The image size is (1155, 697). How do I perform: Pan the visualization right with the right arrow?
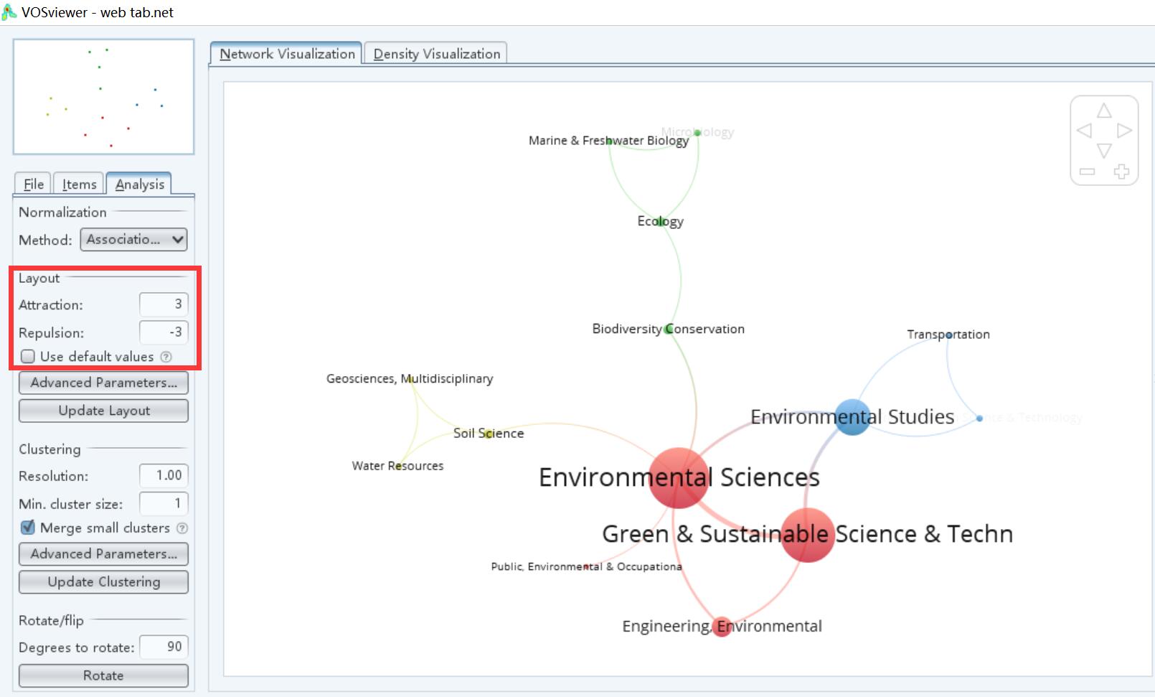[x=1123, y=131]
